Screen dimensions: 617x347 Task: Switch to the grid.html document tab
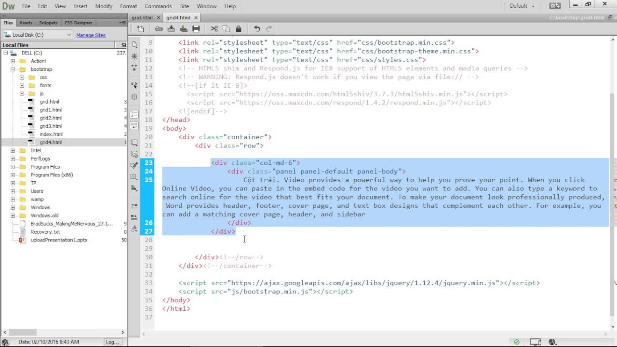point(142,17)
